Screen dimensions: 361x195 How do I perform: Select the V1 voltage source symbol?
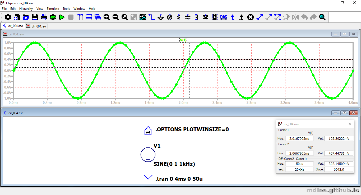point(148,155)
